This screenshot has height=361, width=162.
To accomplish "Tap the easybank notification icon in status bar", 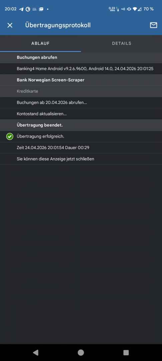I will pos(34,9).
